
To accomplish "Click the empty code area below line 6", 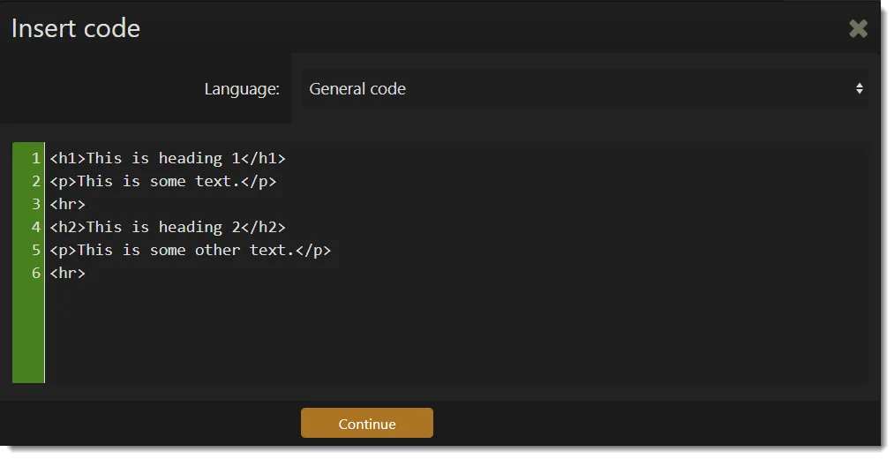I will 456,334.
